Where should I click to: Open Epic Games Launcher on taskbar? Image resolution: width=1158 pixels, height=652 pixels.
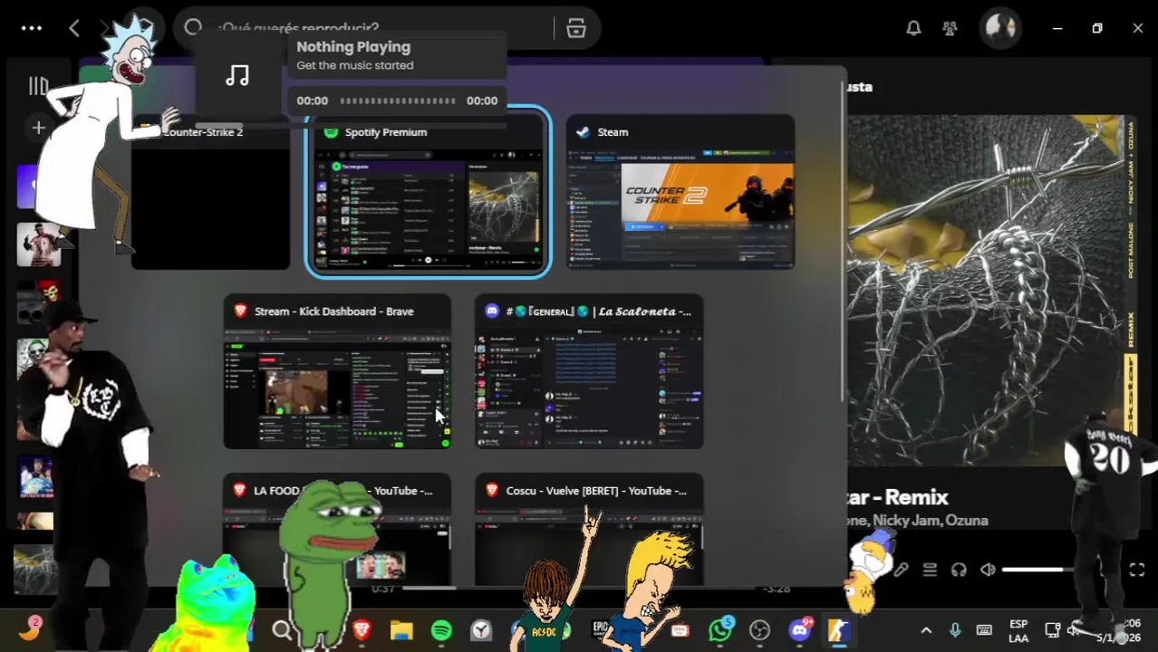pyautogui.click(x=600, y=631)
